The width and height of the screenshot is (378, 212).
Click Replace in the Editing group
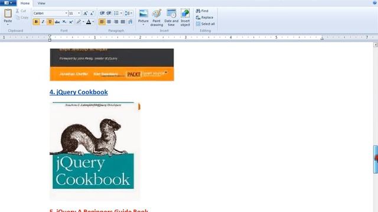coord(205,17)
